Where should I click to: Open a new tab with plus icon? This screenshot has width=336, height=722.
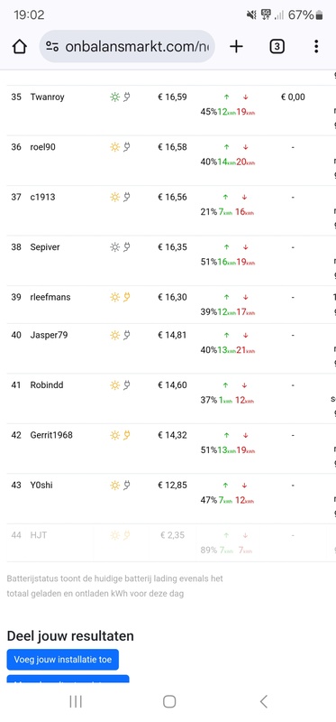click(236, 47)
